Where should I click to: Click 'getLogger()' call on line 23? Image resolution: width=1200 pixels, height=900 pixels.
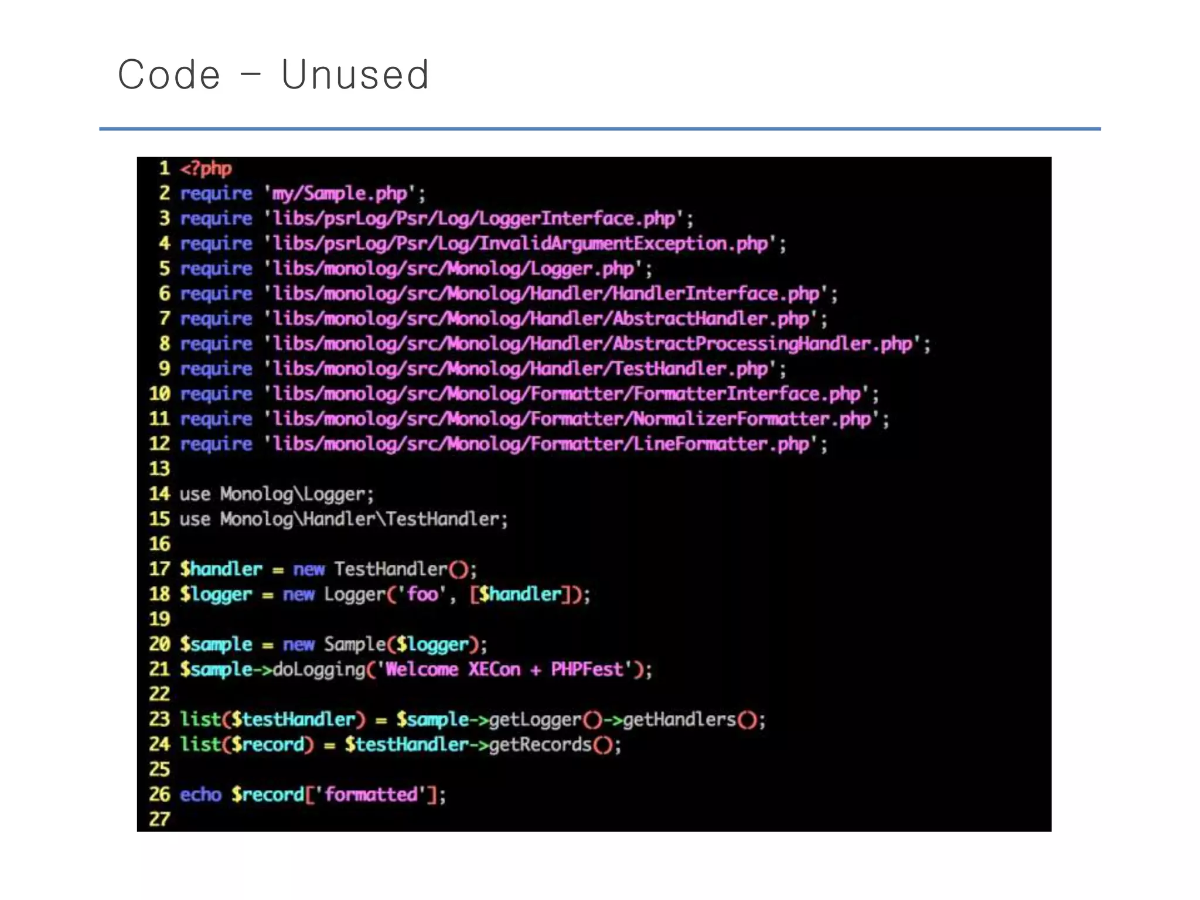546,720
